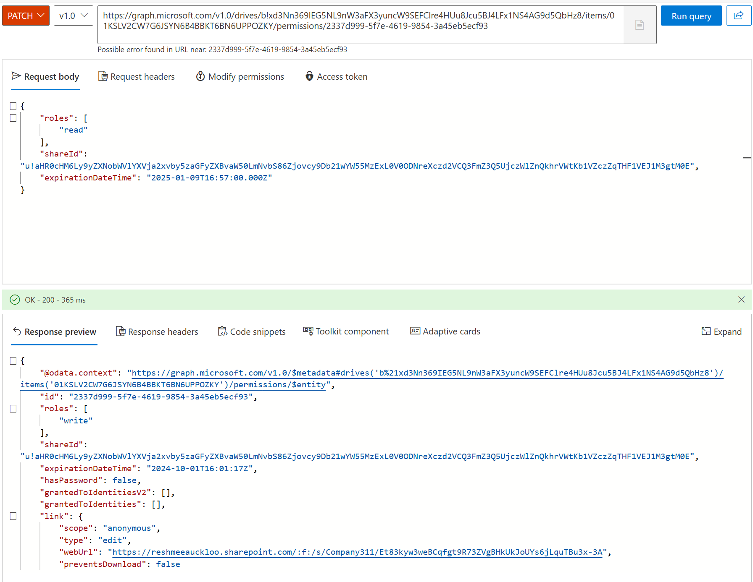
Task: Open the @odata.context metadata link
Action: point(427,373)
